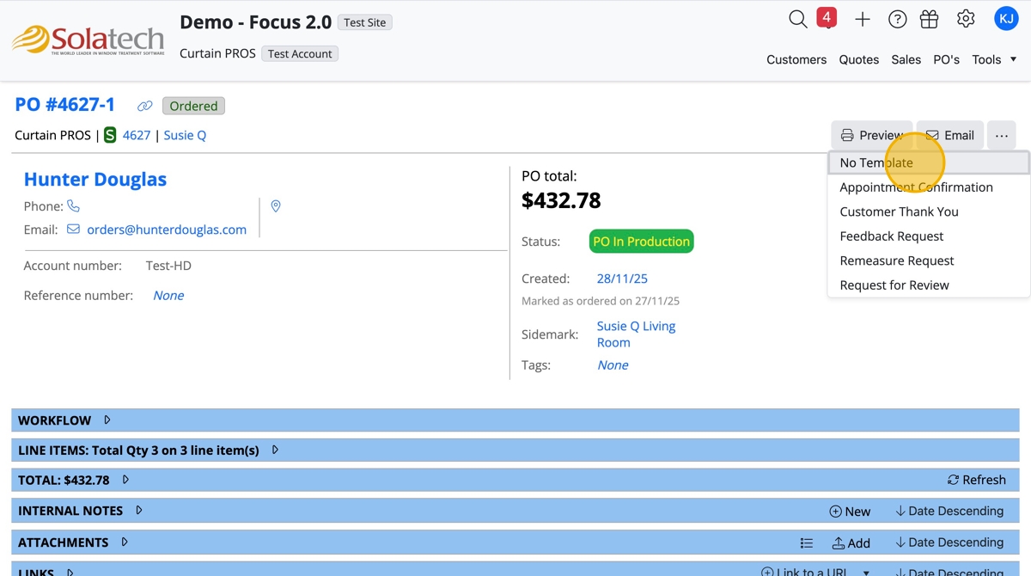This screenshot has height=576, width=1031.
Task: Open the notifications badge showing 4
Action: pyautogui.click(x=827, y=18)
